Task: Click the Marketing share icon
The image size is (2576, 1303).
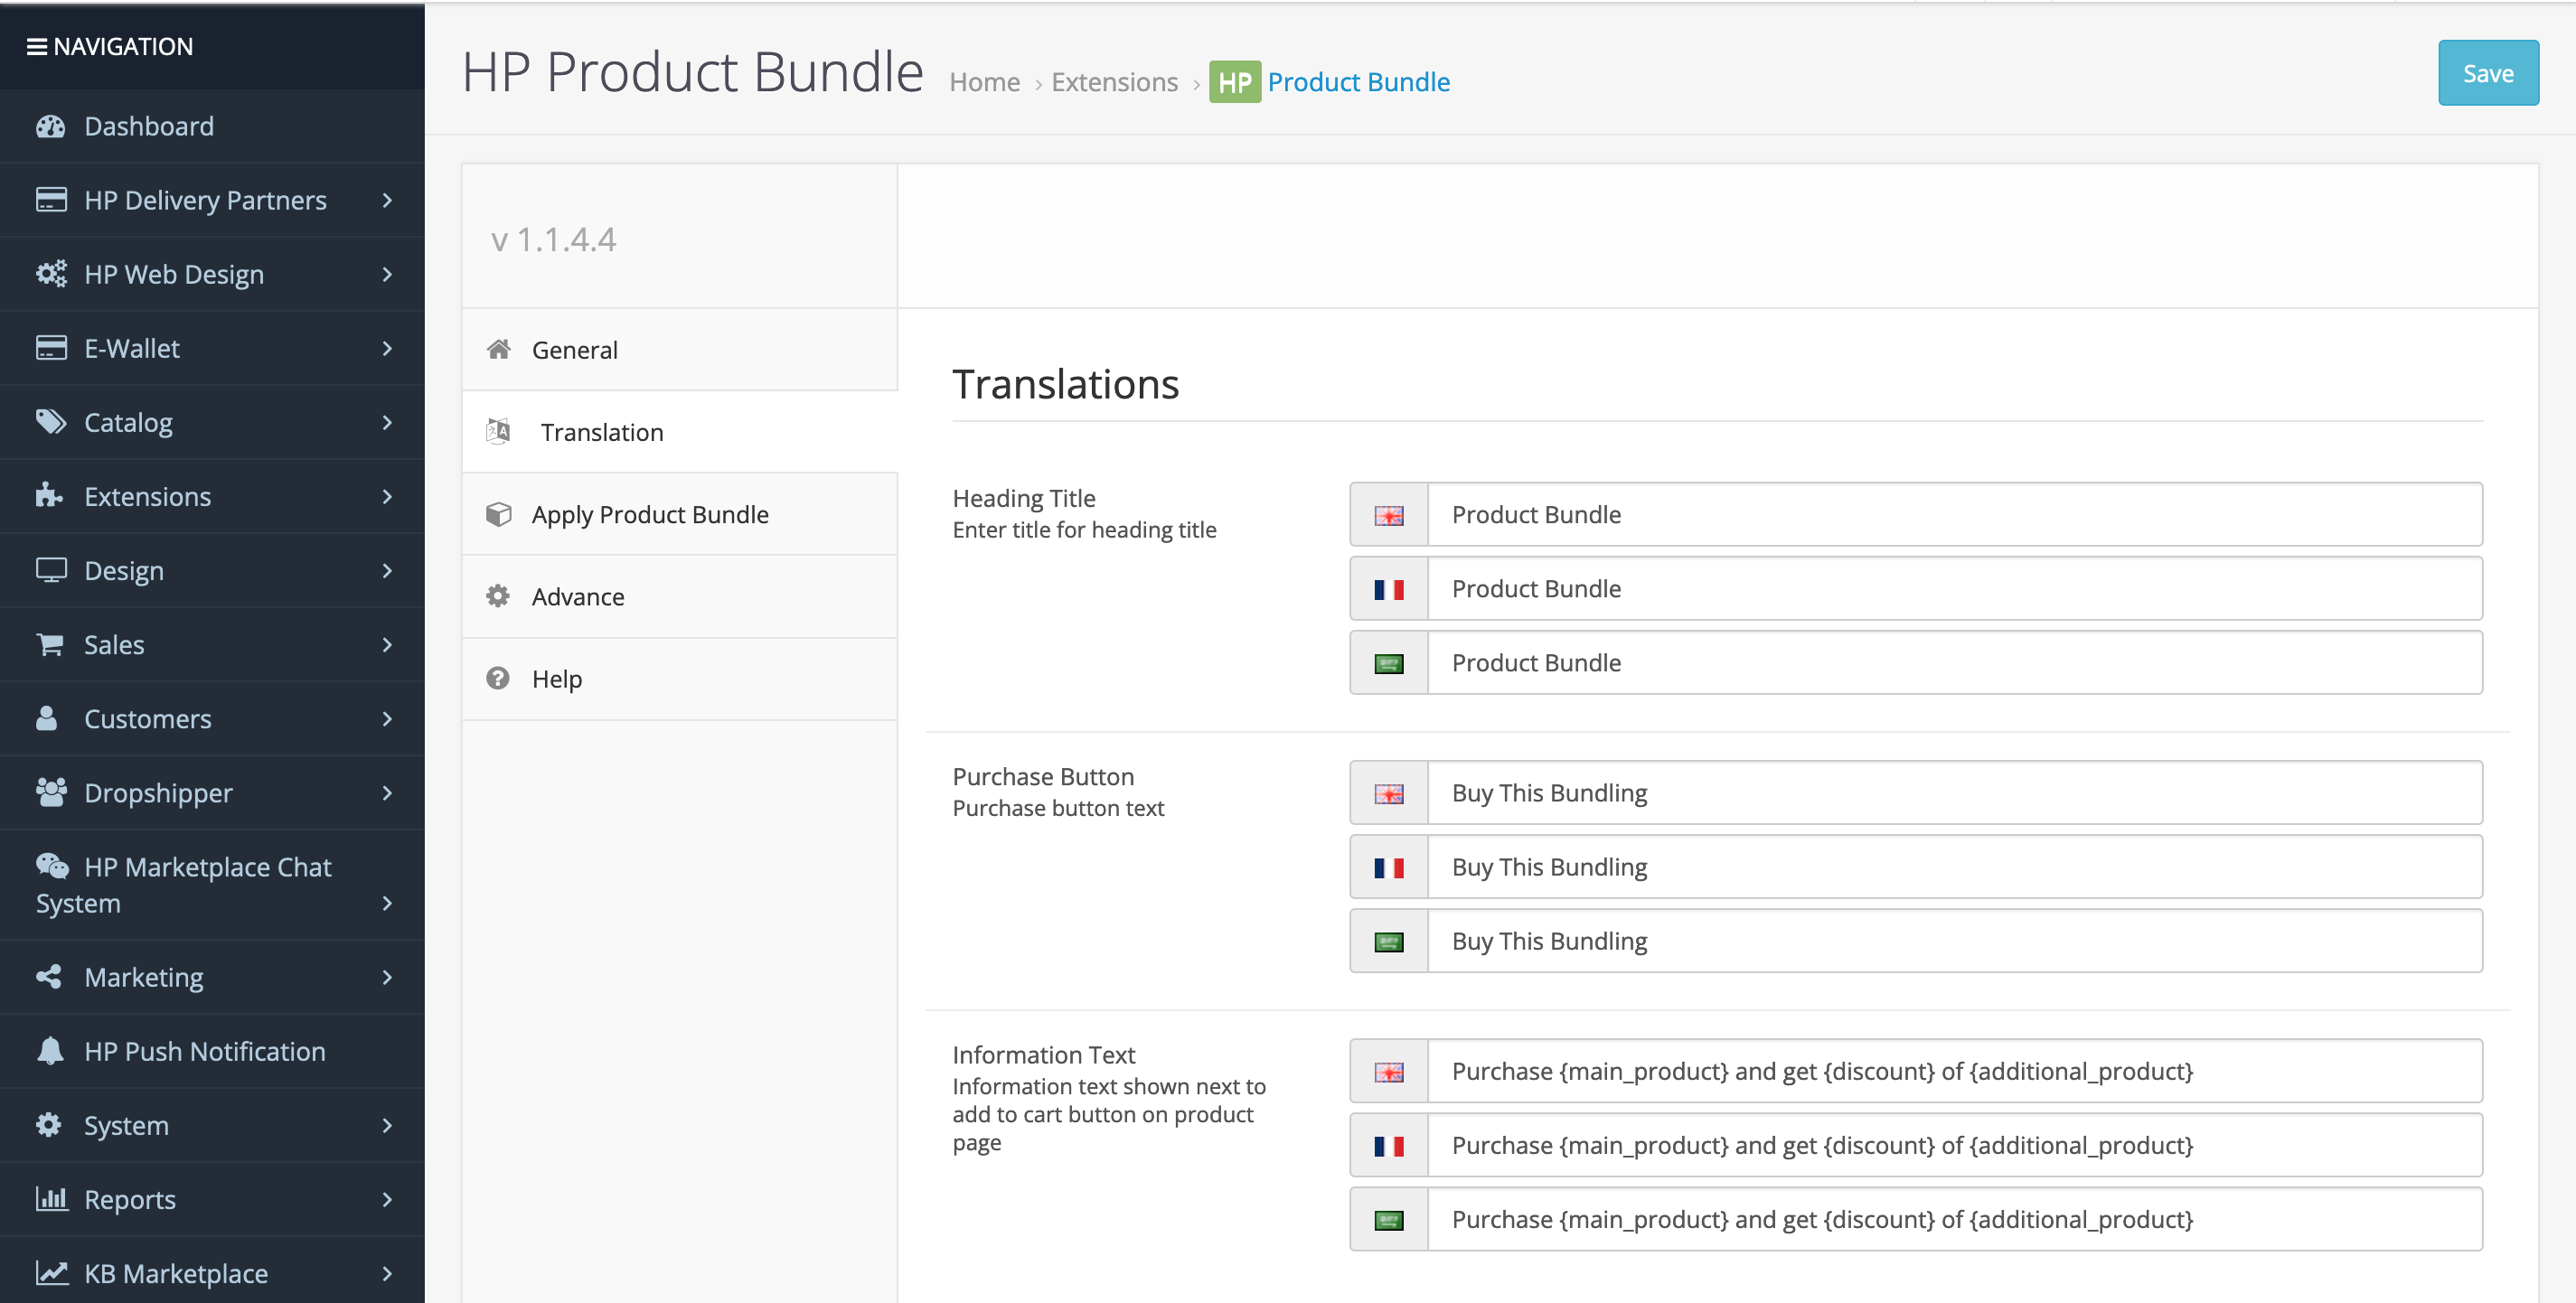Action: click(51, 977)
